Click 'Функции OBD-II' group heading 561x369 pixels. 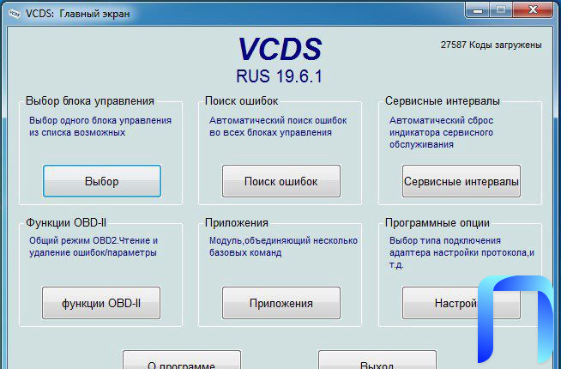coord(66,222)
